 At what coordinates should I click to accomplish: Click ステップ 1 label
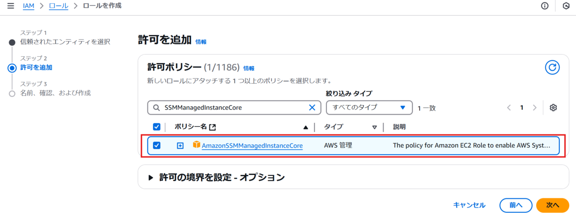[x=33, y=33]
